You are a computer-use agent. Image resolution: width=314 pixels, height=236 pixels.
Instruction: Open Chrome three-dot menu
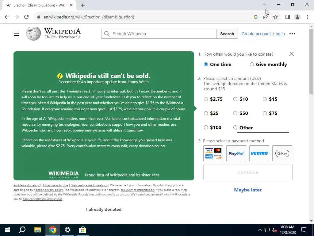point(307,17)
